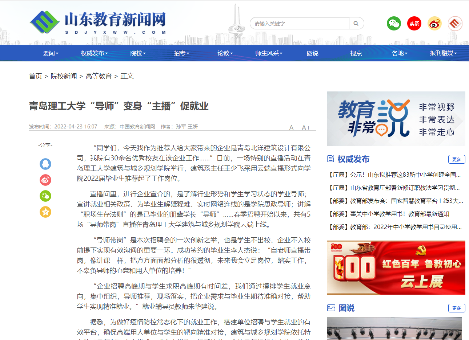
Task: Increase font size with A+ button
Action: [306, 127]
